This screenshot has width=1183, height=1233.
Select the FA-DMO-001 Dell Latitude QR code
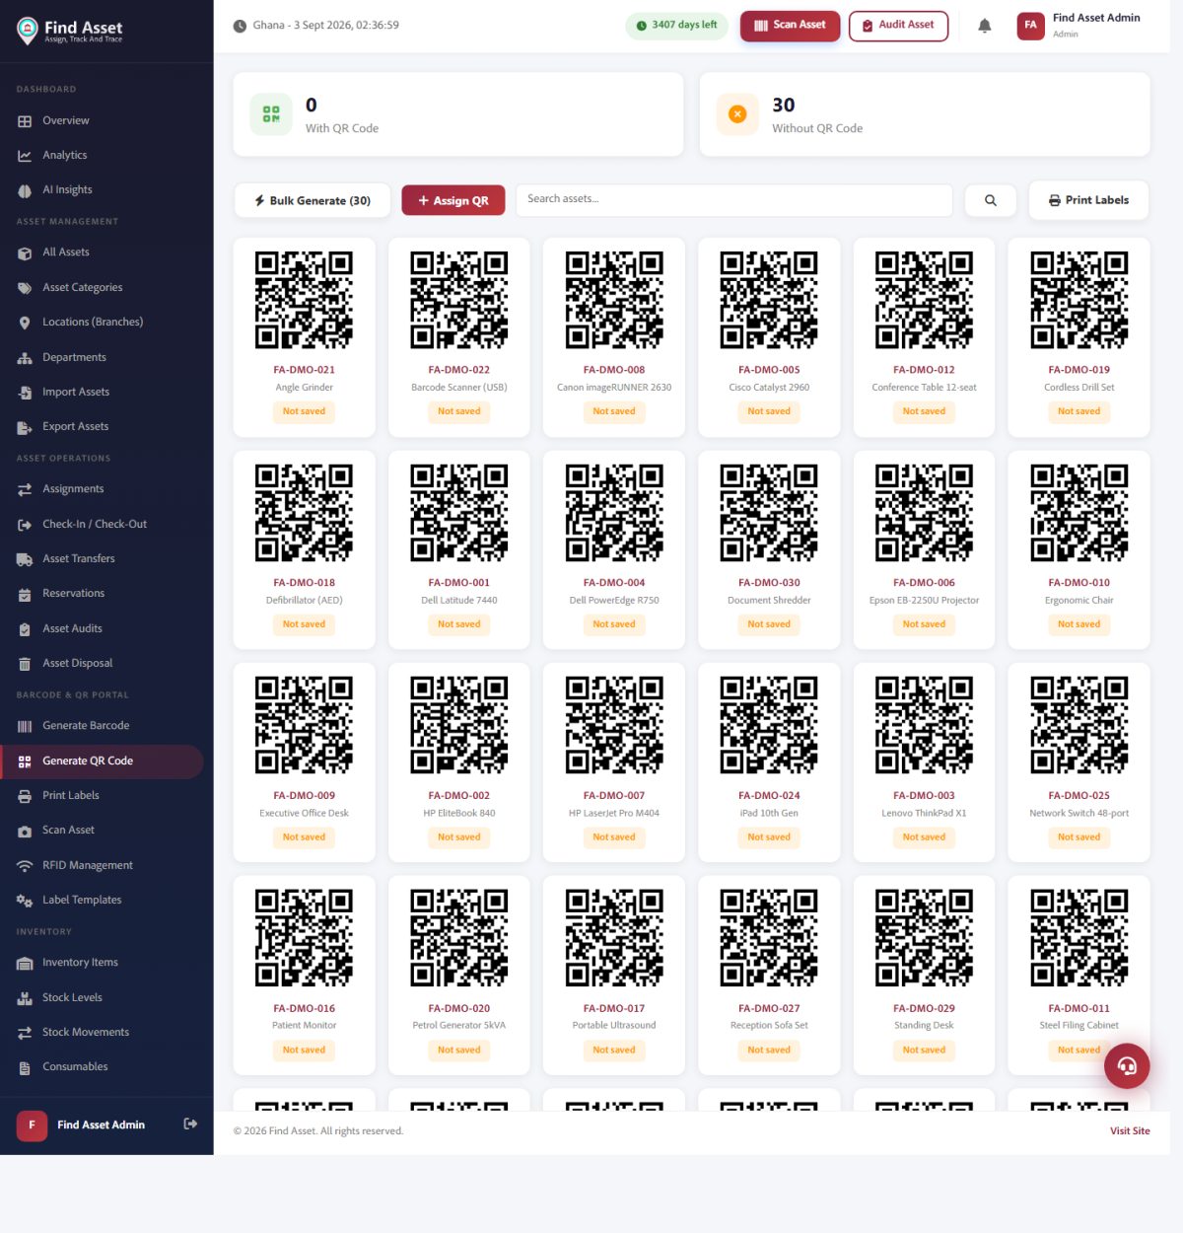click(x=459, y=513)
